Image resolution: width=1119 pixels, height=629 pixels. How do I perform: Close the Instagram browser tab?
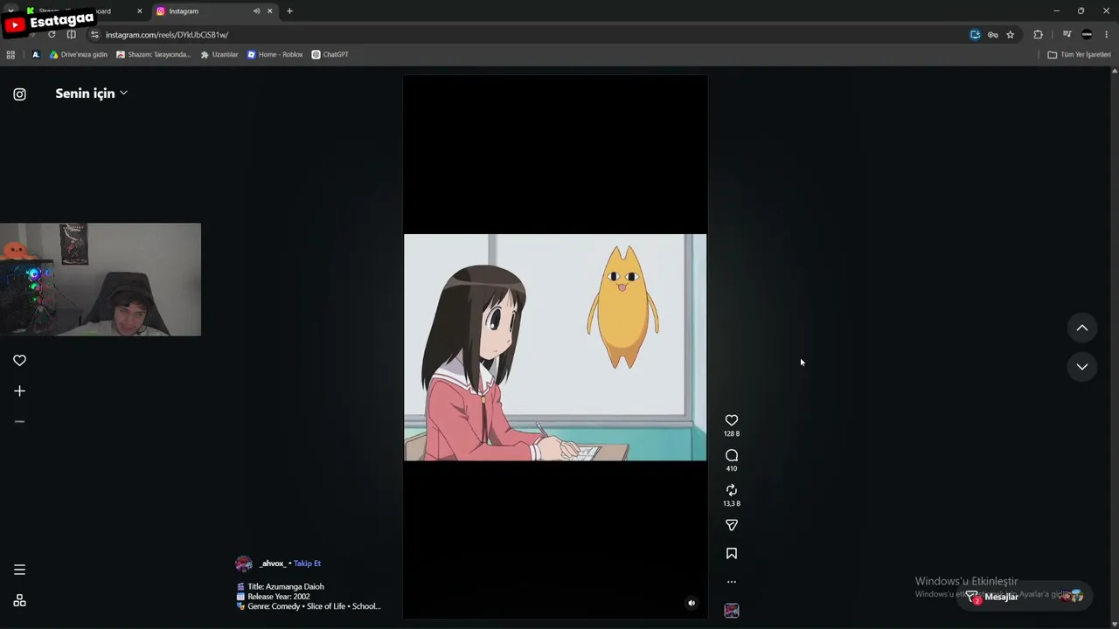point(270,11)
